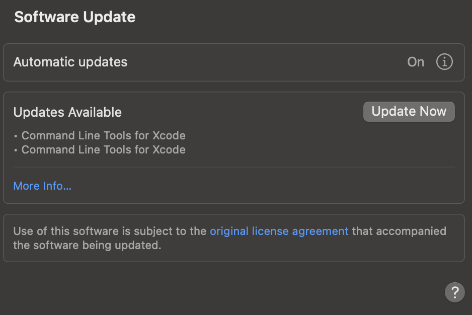
Task: Click the On indicator for Automatic updates
Action: [x=415, y=62]
